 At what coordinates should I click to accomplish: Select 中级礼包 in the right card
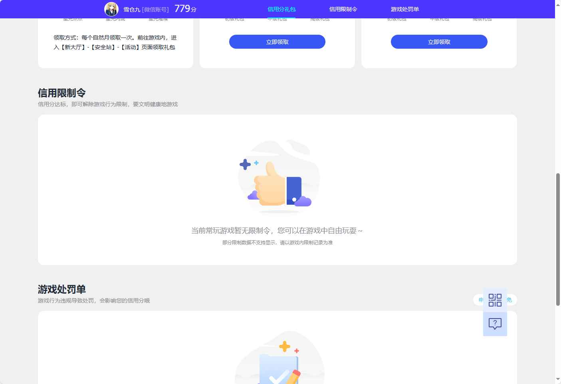click(x=440, y=18)
